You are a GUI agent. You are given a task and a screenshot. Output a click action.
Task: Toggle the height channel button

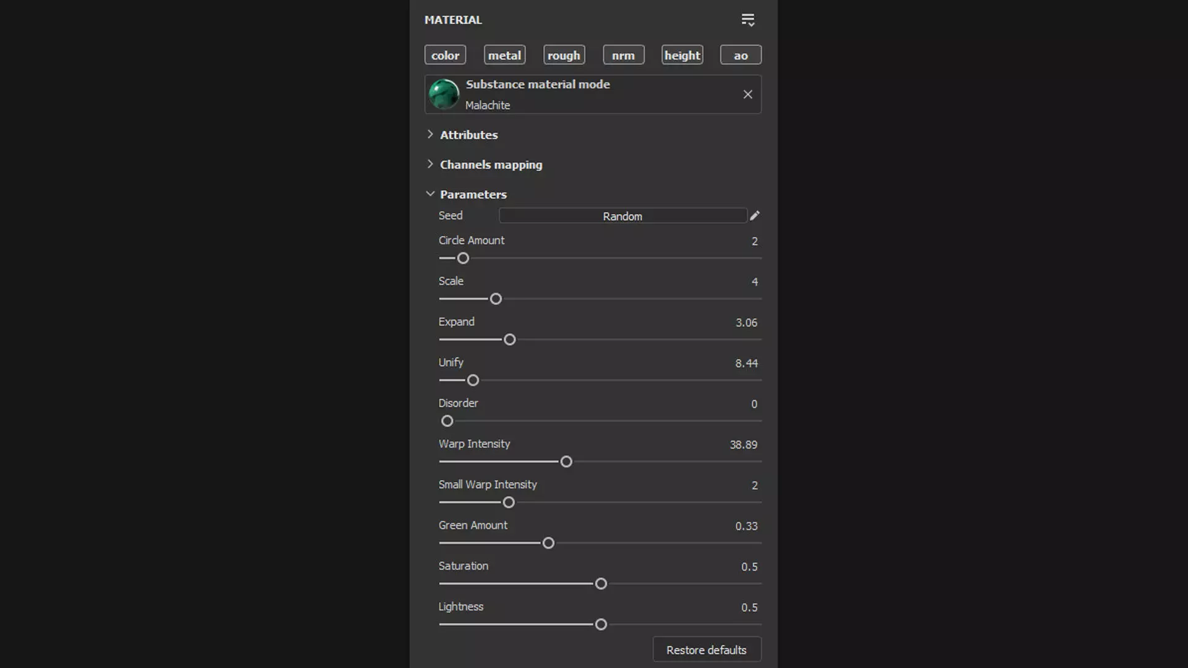[x=682, y=55]
